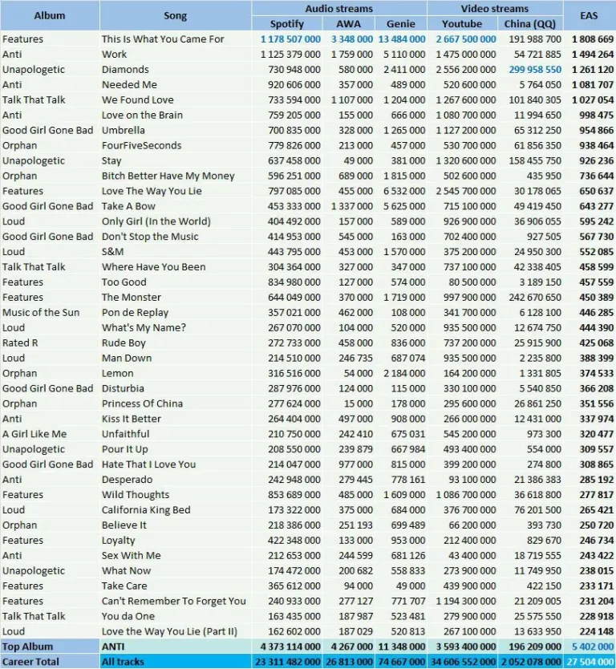Click the Album column header
Image resolution: width=616 pixels, height=669 pixels.
tap(50, 15)
